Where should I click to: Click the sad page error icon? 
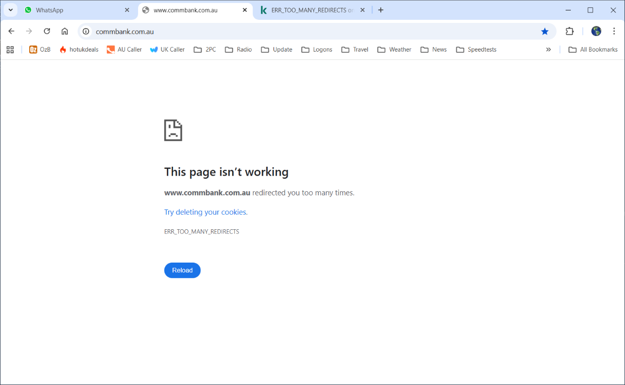[x=173, y=130]
